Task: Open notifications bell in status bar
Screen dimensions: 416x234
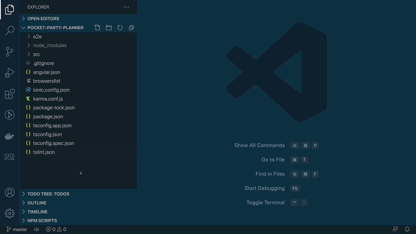Action: tap(407, 229)
